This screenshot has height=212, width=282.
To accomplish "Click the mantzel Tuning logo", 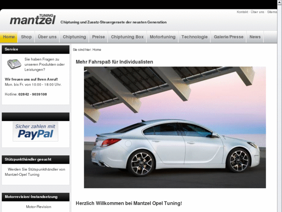I will click(x=33, y=19).
